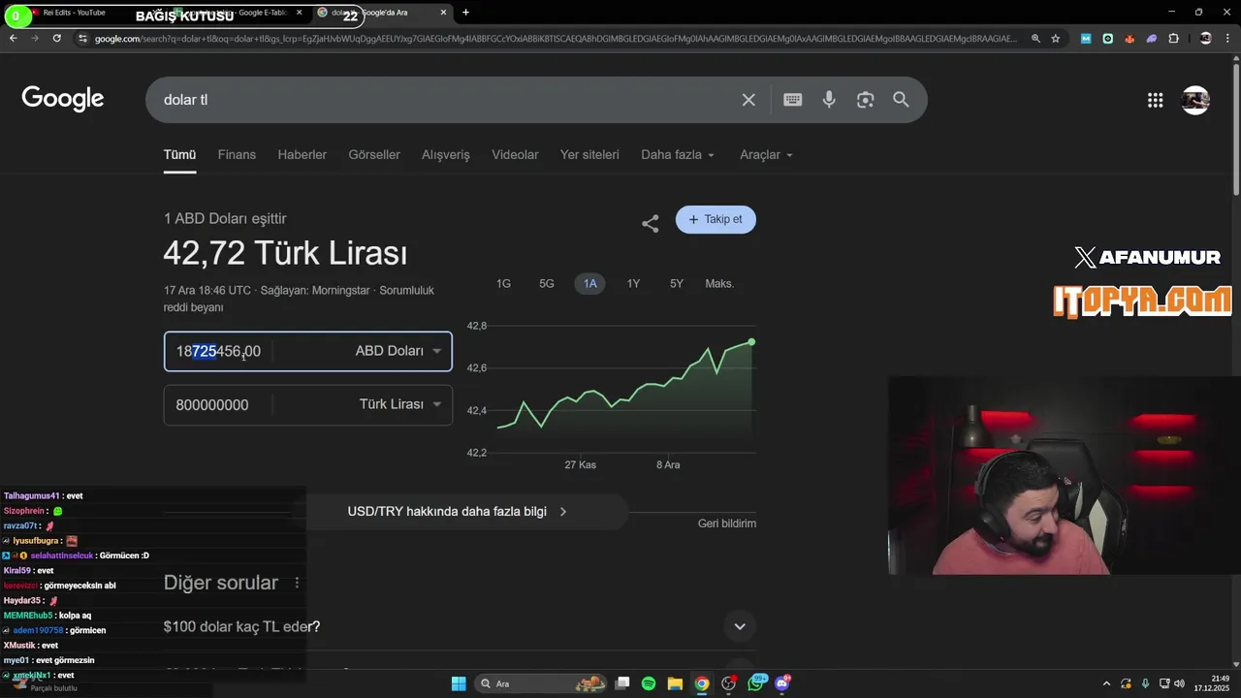Screen dimensions: 1241x698
Task: Open Chrome's three-dot menu
Action: click(1229, 38)
